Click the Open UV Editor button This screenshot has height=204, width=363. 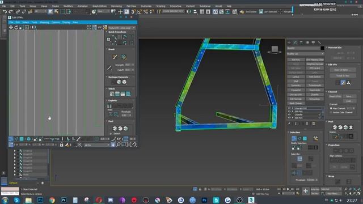343,70
